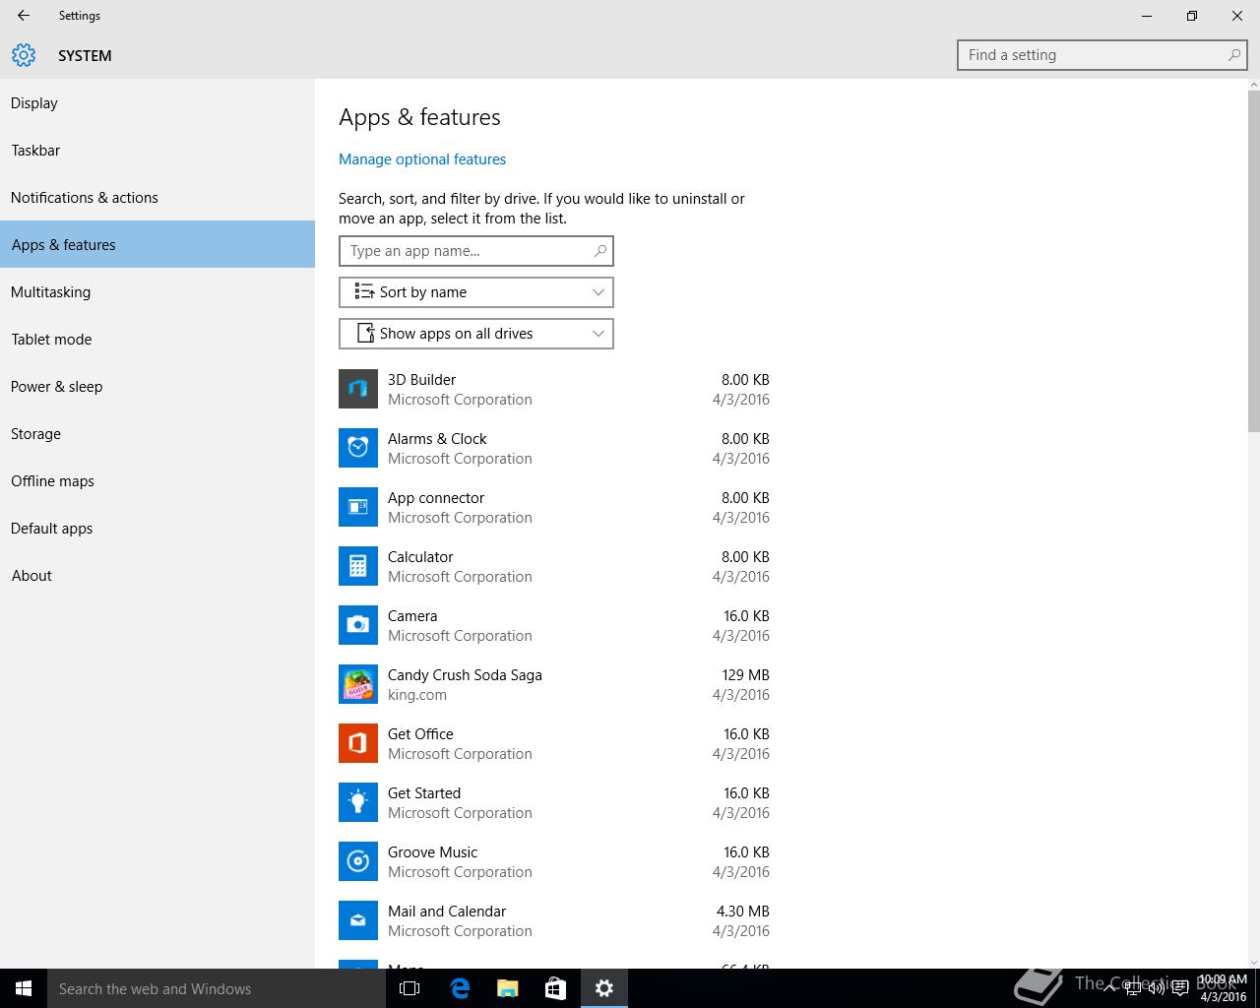Click the Alarms & Clock app icon
Image resolution: width=1260 pixels, height=1008 pixels.
(x=358, y=448)
